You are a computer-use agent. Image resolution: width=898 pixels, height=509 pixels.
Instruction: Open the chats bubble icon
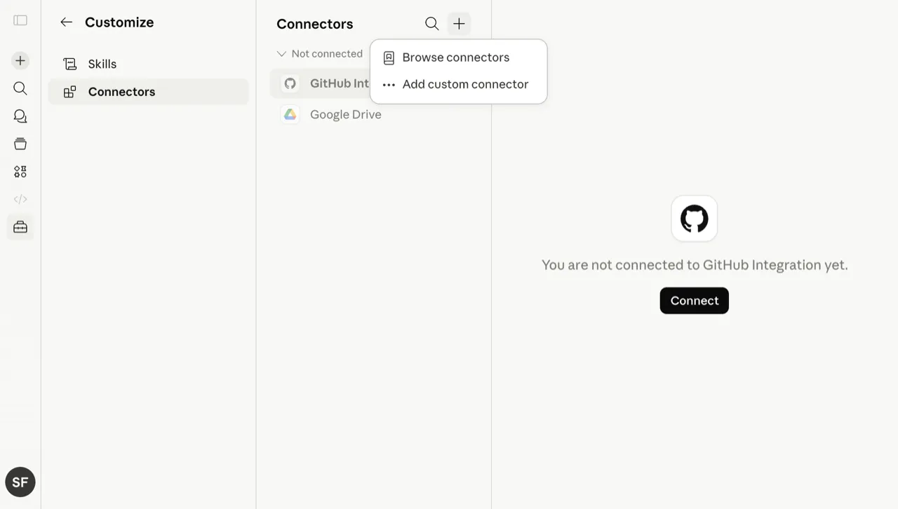[20, 116]
